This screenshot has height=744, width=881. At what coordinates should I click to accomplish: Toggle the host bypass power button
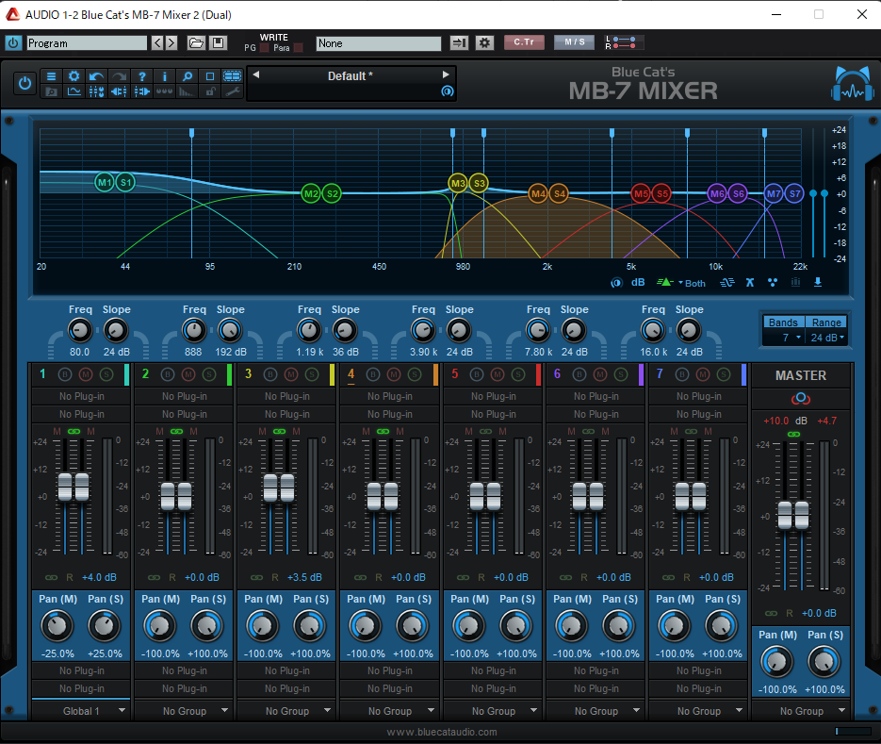(x=13, y=42)
